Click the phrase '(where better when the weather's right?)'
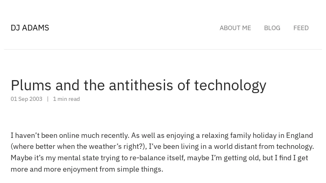 pos(79,146)
